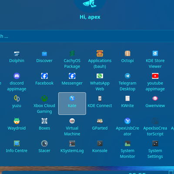174x174 pixels.
Task: Open the Waydroid android icon
Action: coord(17,121)
